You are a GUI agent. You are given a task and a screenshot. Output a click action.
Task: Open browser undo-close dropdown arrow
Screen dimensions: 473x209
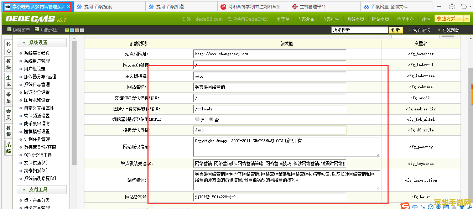[x=470, y=6]
